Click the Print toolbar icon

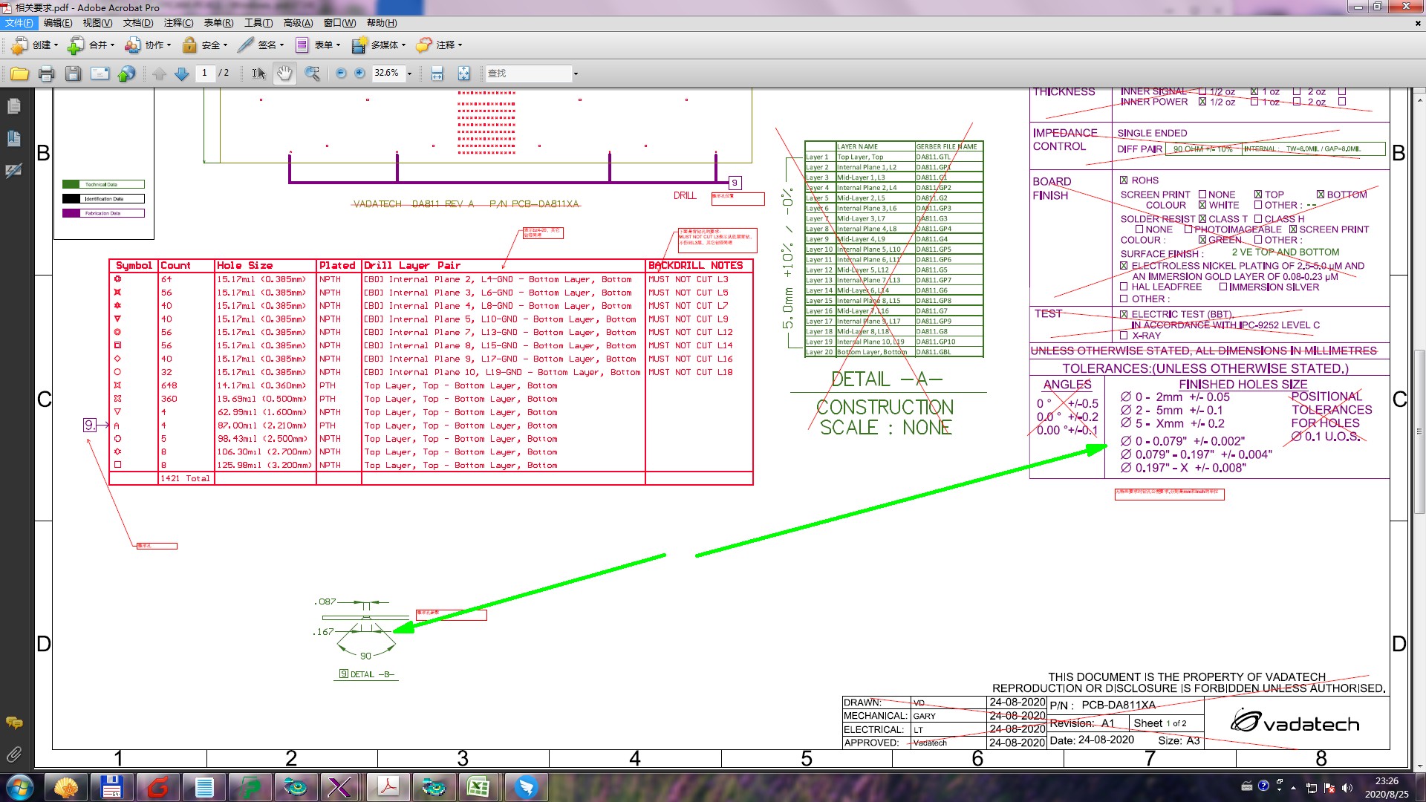[x=46, y=74]
